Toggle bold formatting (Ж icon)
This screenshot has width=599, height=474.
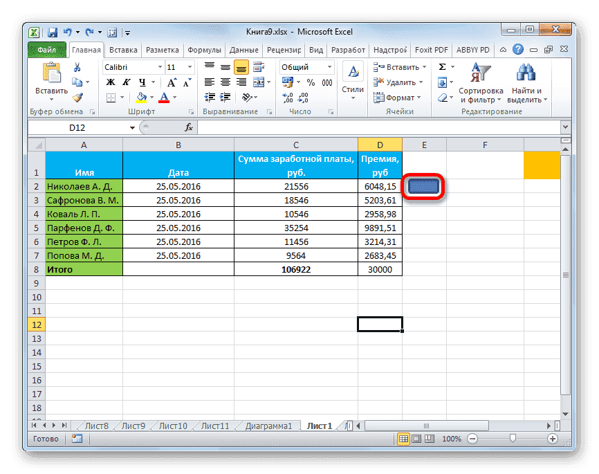tap(110, 82)
